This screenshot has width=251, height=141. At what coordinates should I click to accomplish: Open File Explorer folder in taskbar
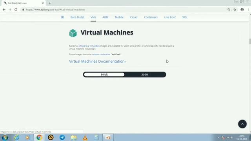click(x=74, y=137)
